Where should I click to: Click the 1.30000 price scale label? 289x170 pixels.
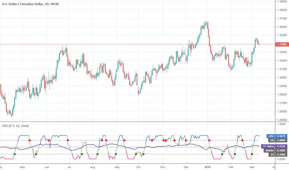point(282,78)
